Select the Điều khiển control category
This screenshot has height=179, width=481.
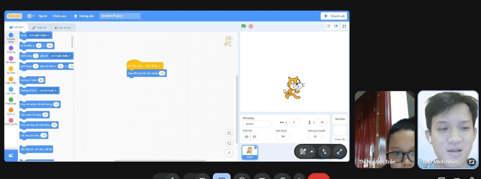click(x=11, y=81)
